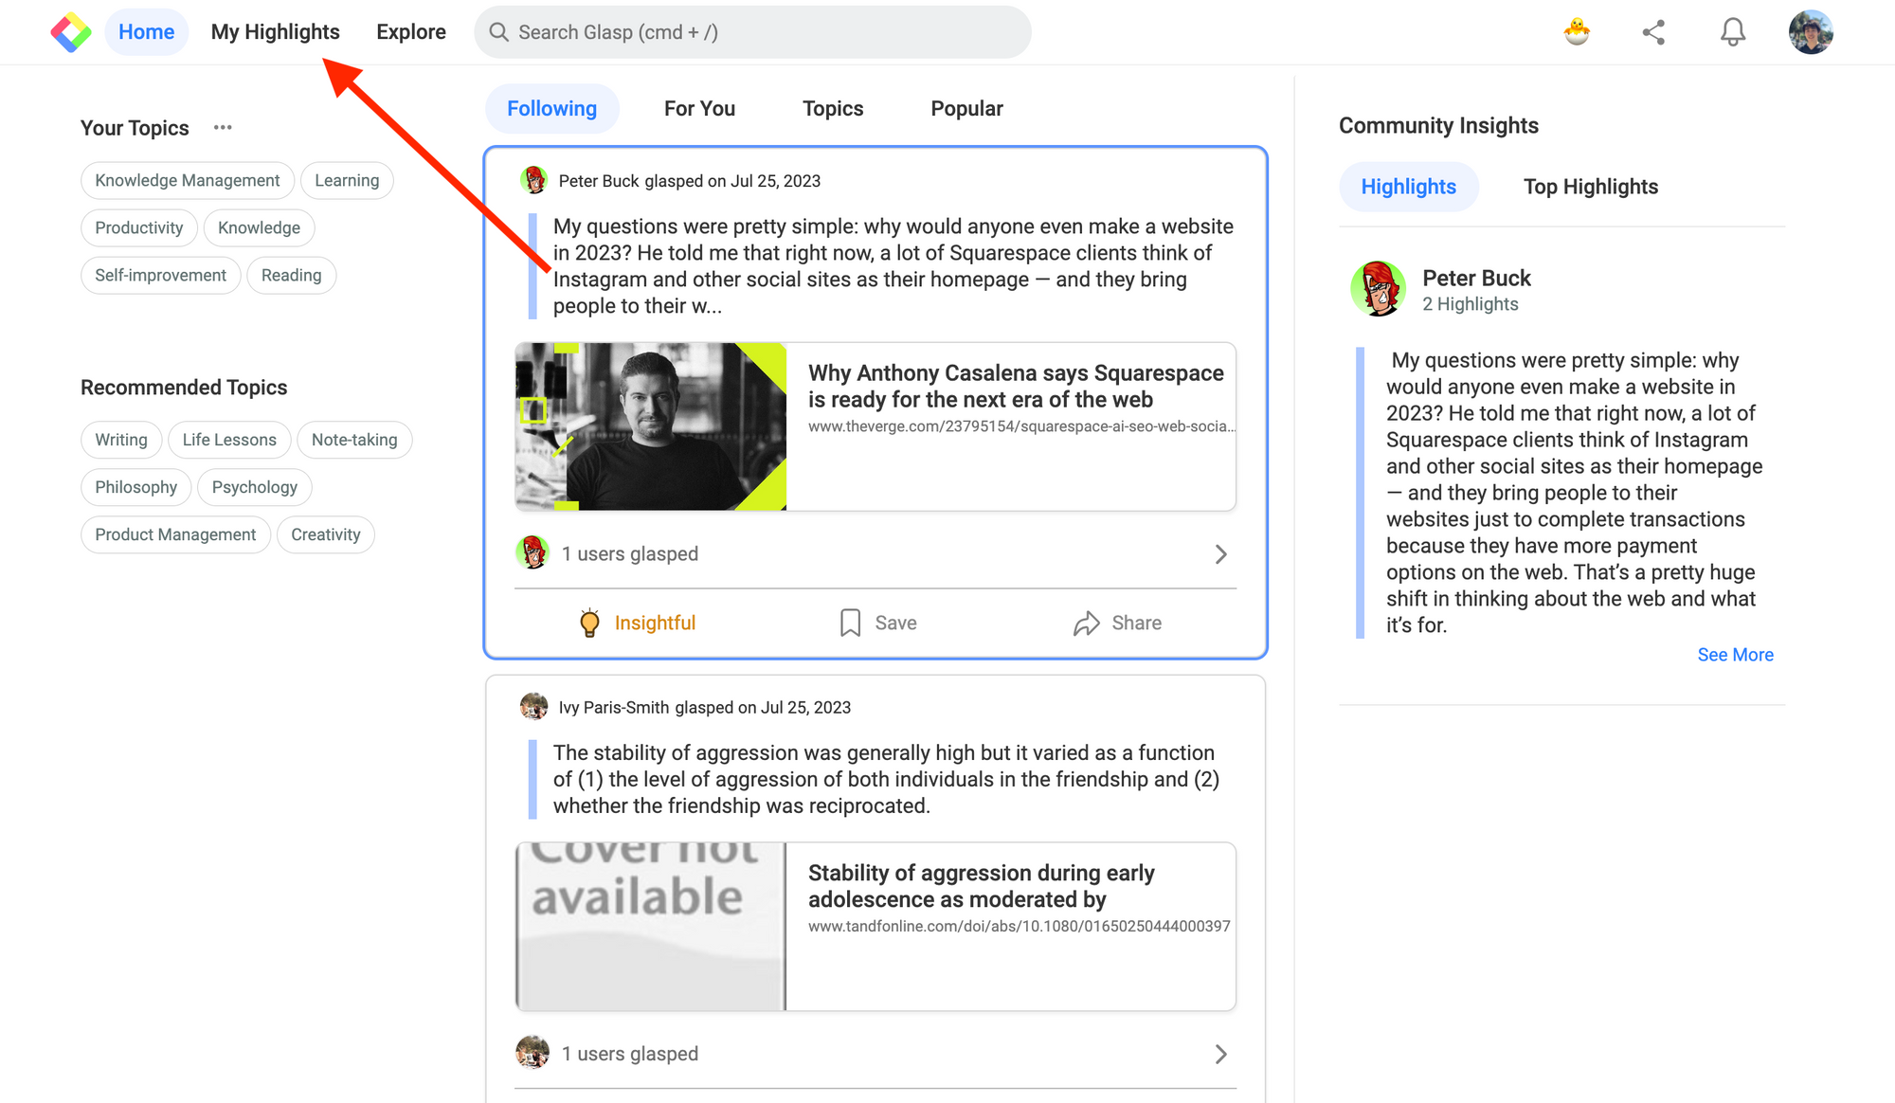The height and width of the screenshot is (1103, 1895).
Task: Click Peter Buck's avatar in the first post header
Action: [534, 180]
